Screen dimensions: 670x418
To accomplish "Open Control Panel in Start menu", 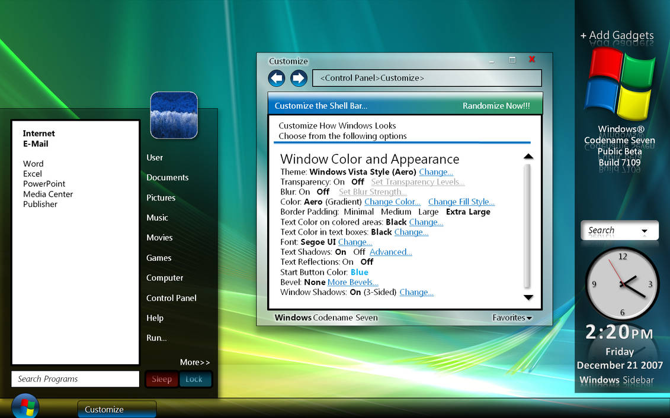I will 171,298.
